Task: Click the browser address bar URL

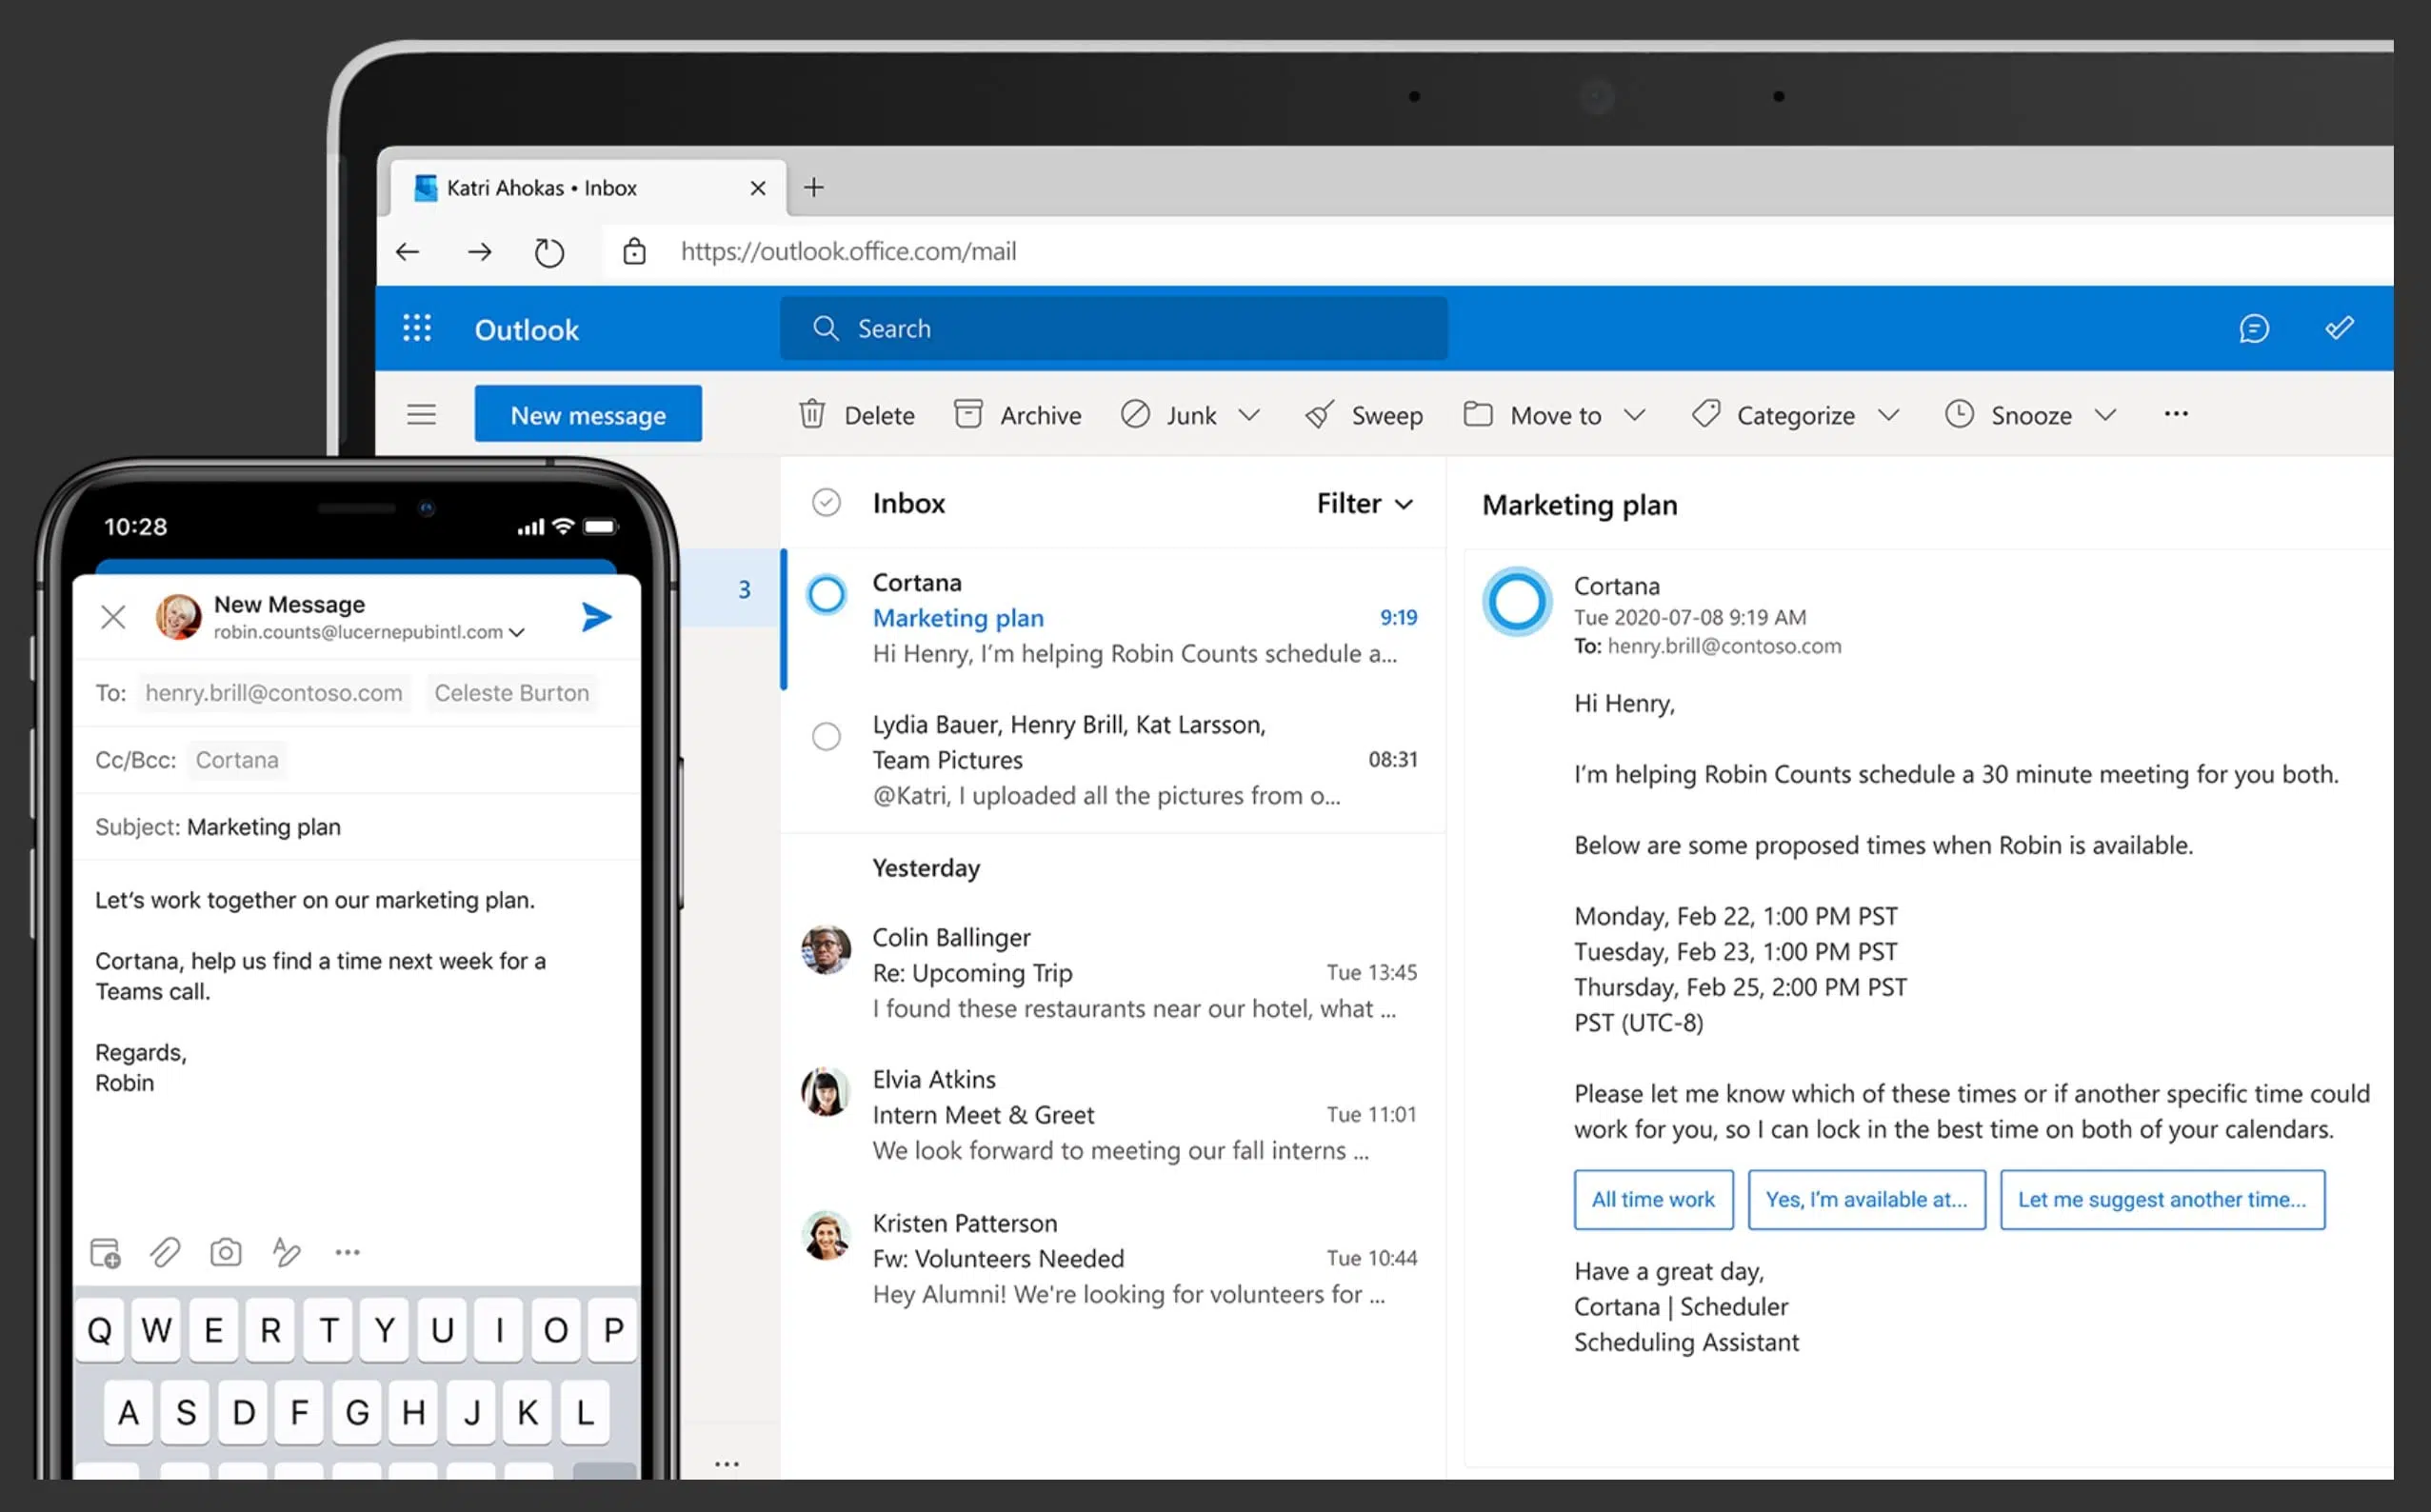Action: coord(848,251)
